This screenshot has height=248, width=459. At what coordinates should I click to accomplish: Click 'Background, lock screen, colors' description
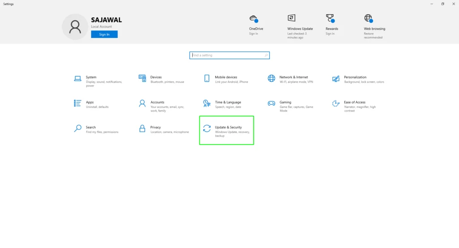(364, 82)
